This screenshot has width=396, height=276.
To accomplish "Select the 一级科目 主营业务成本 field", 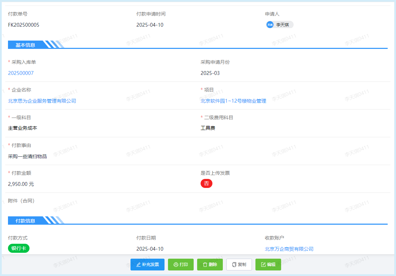I will click(22, 128).
